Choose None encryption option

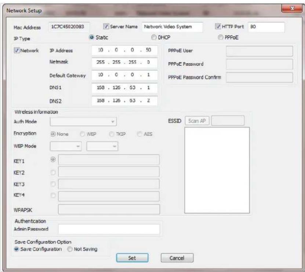53,134
